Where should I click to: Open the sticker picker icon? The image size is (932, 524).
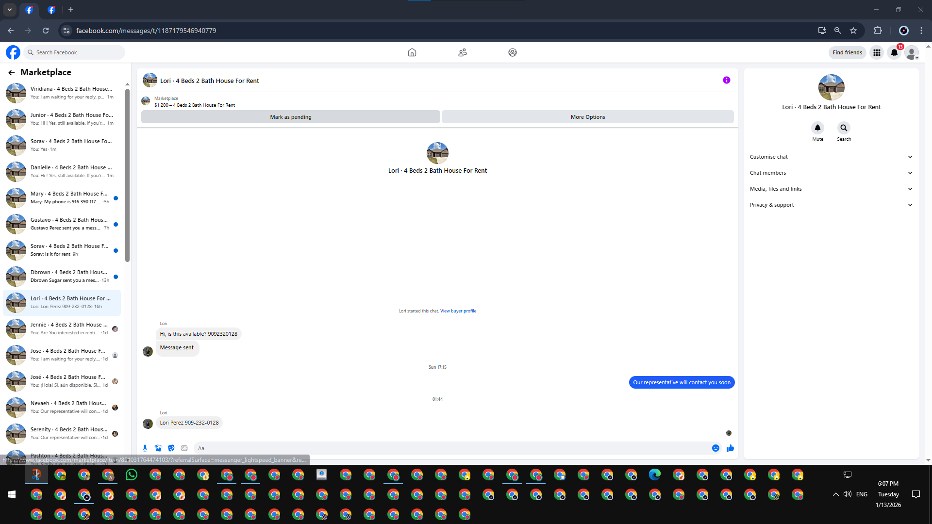pyautogui.click(x=171, y=448)
